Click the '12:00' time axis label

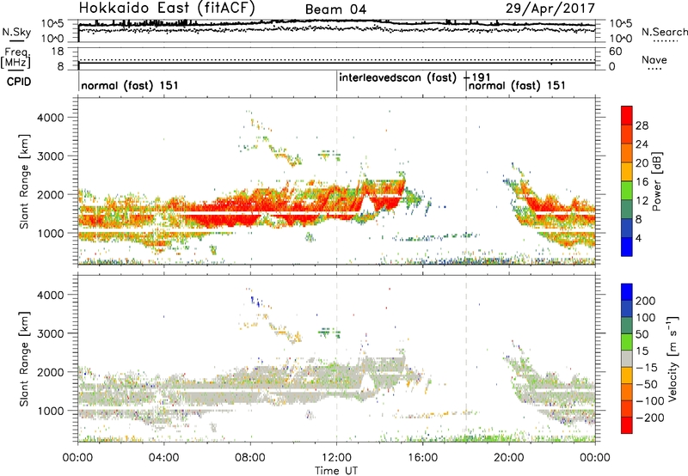click(336, 458)
